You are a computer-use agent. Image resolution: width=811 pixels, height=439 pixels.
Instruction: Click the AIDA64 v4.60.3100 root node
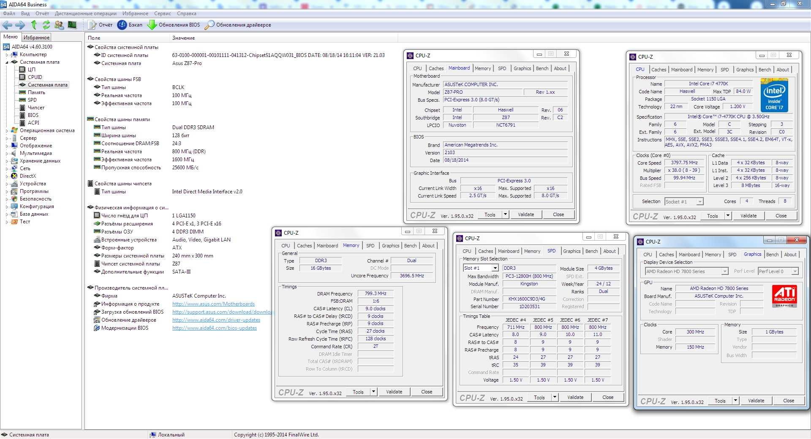coord(32,47)
